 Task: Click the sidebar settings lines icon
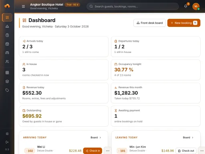(7, 134)
